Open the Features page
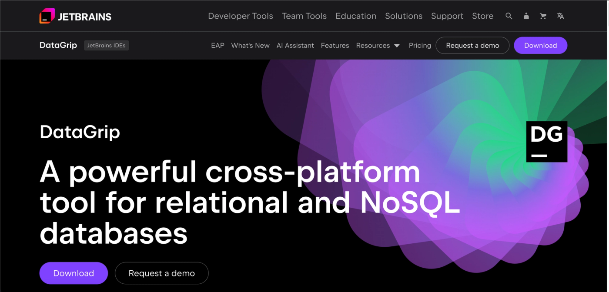The height and width of the screenshot is (292, 609). point(335,45)
